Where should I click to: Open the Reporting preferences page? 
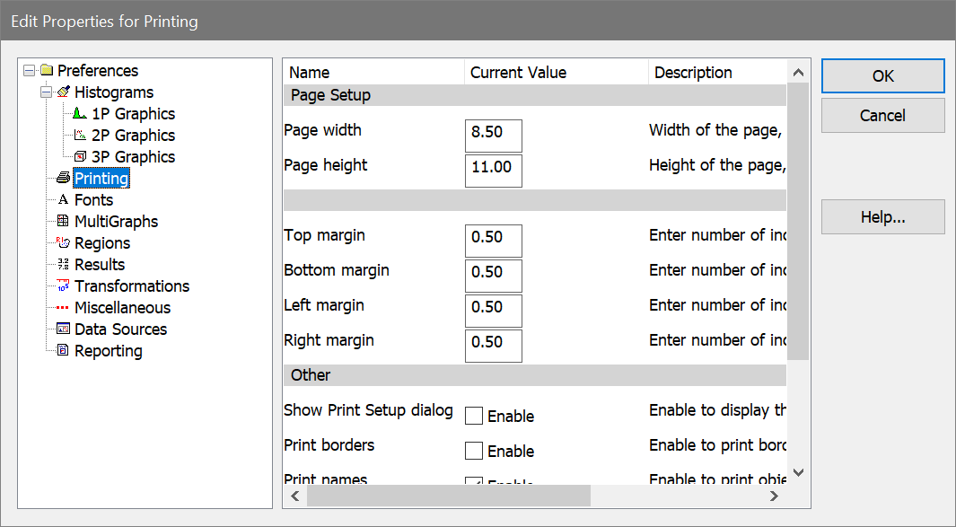(108, 351)
